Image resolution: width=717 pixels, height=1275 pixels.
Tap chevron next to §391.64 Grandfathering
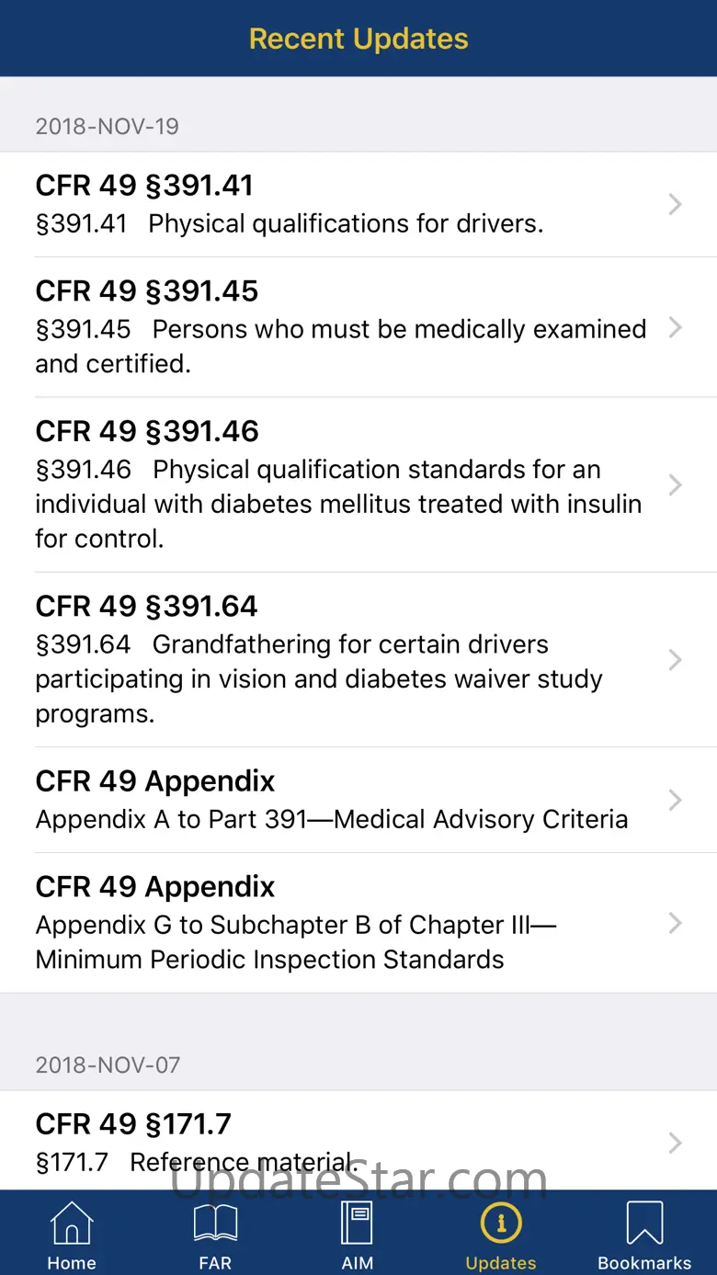click(676, 659)
